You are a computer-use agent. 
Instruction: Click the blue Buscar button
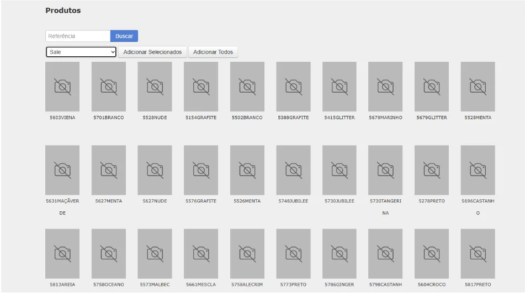(x=124, y=36)
